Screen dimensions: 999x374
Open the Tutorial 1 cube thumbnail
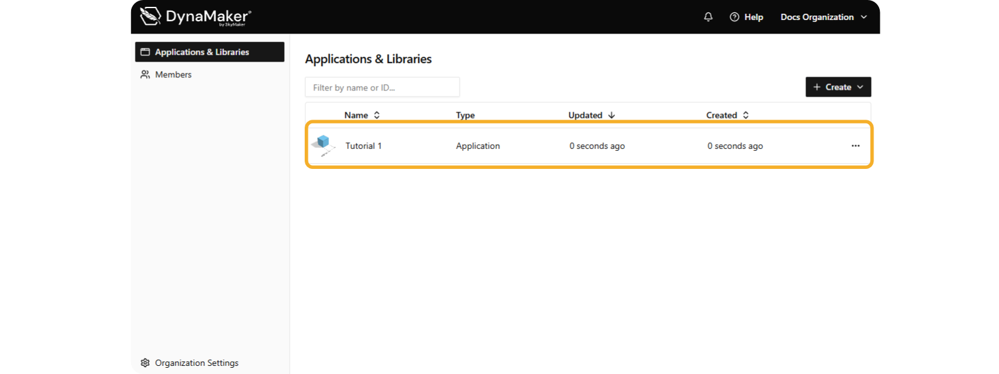click(323, 145)
